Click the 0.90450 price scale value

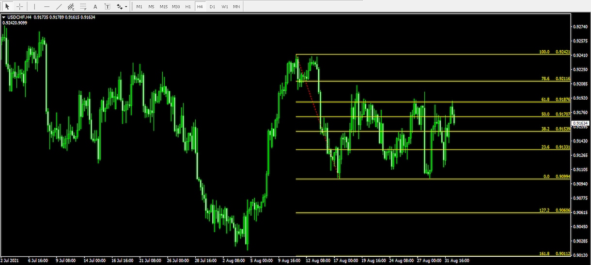pyautogui.click(x=580, y=227)
